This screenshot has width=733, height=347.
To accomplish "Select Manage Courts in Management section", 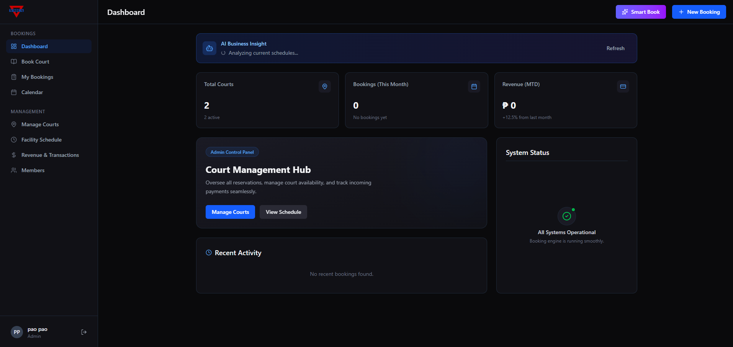I will (49, 124).
